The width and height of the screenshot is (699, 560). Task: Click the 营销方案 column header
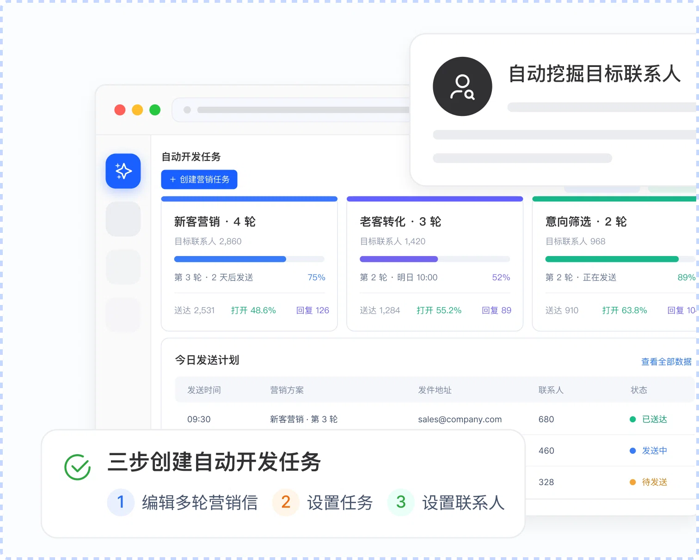[287, 390]
